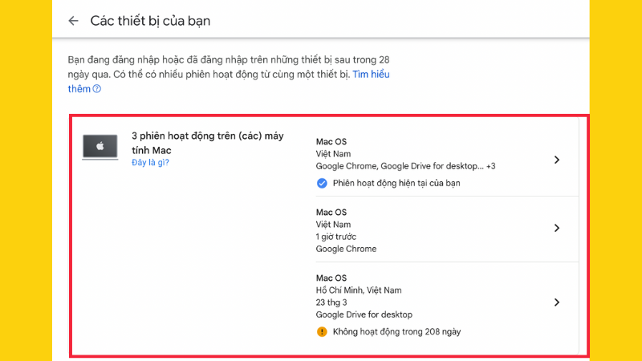Click the "1 giờ trước" timestamp
642x361 pixels.
point(336,237)
